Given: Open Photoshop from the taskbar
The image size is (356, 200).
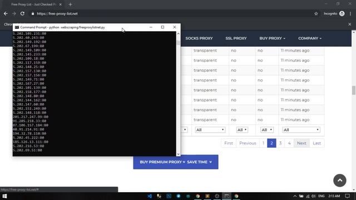Looking at the screenshot, I should click(169, 196).
